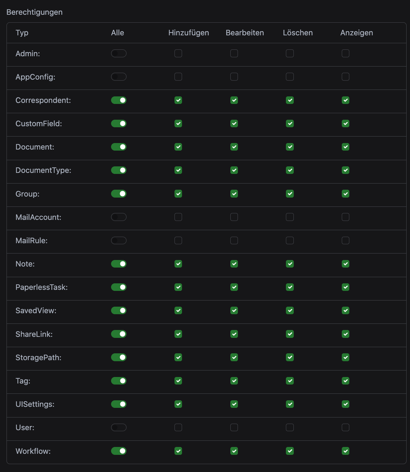This screenshot has width=410, height=472.
Task: Disable the Correspondent 'Alle' toggle
Action: click(119, 100)
